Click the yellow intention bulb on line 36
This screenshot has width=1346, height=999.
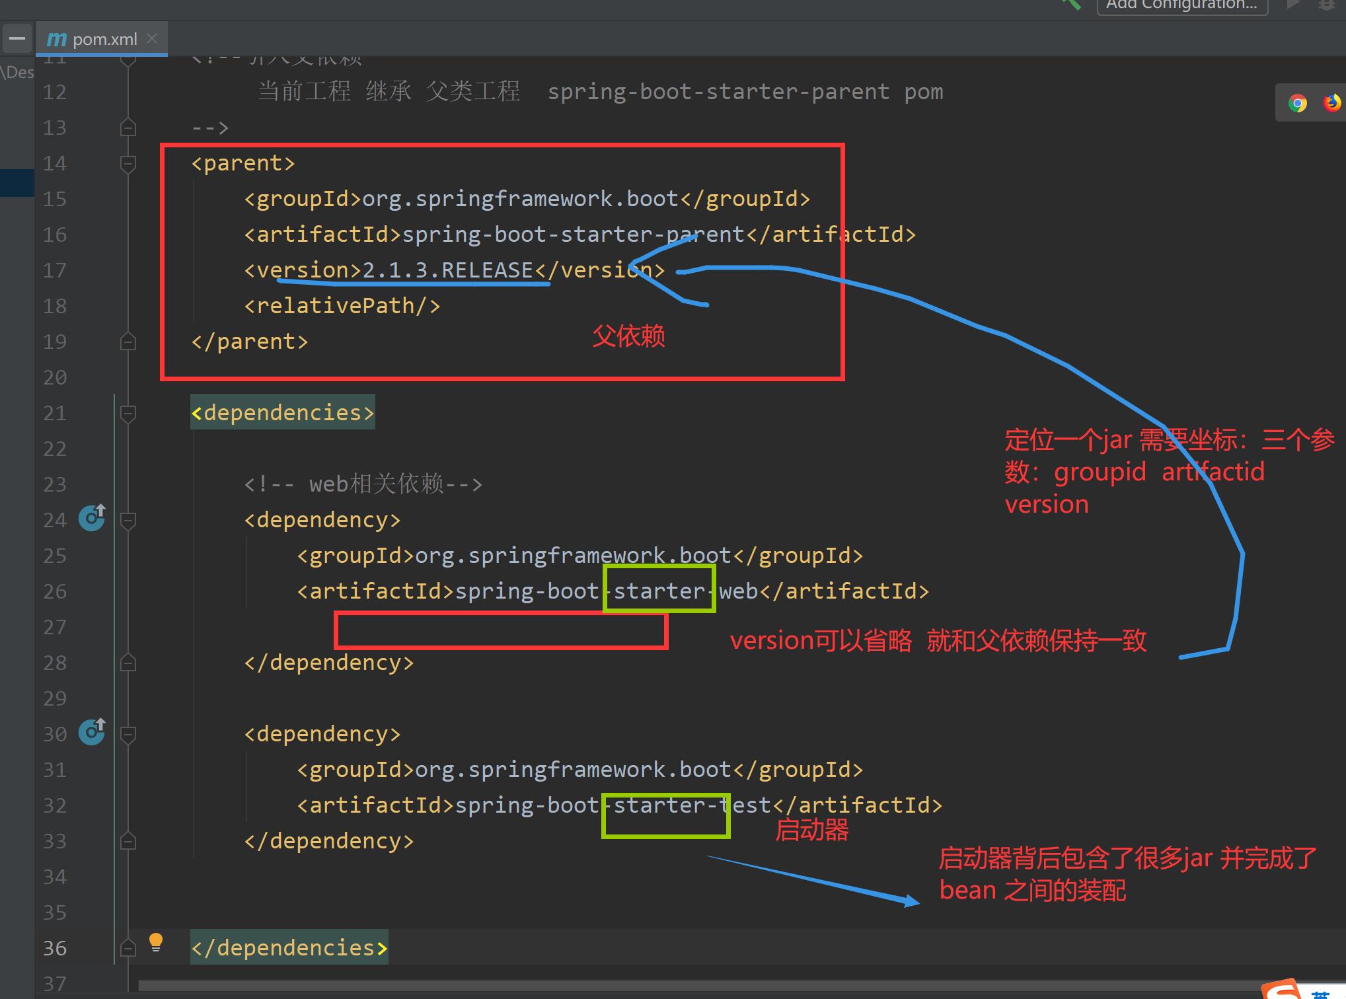156,942
